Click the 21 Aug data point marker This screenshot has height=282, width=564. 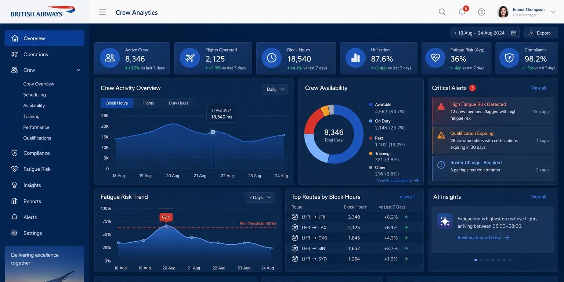[x=213, y=132]
